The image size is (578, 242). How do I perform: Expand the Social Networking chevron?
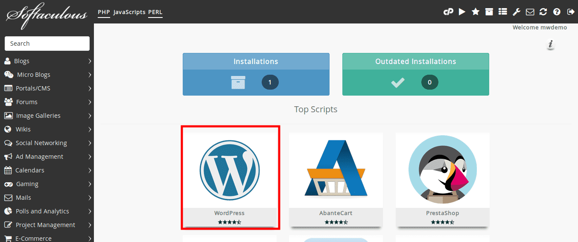click(x=90, y=143)
